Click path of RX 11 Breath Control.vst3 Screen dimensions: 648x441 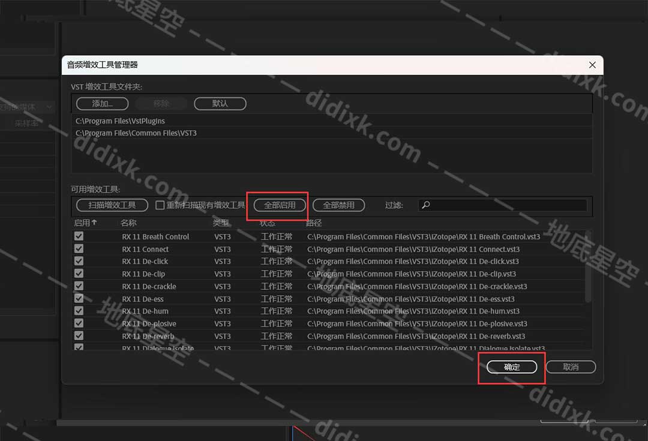tap(424, 237)
